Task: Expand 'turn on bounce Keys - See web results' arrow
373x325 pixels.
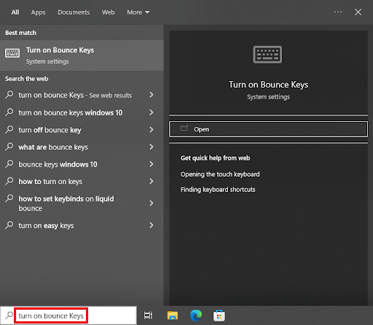Action: click(152, 95)
